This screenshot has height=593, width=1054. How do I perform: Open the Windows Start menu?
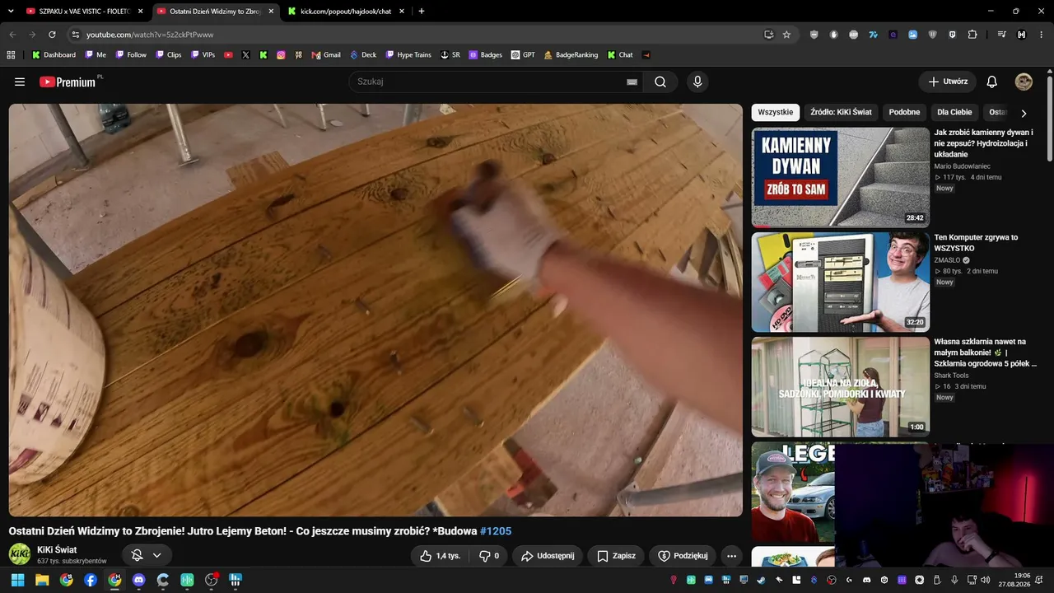click(x=17, y=580)
